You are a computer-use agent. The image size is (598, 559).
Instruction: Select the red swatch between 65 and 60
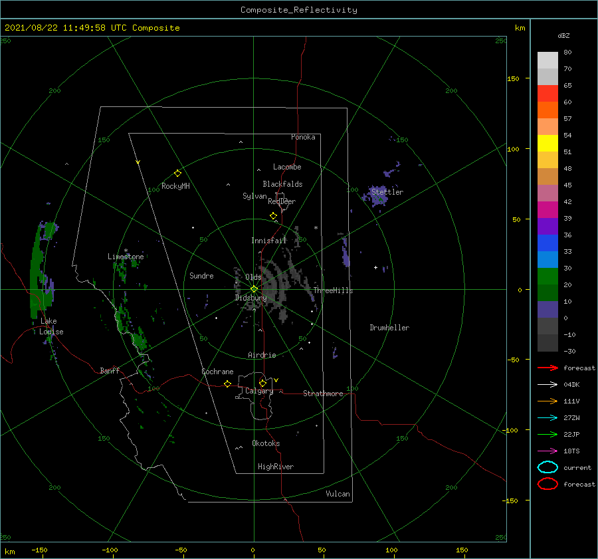coord(548,93)
